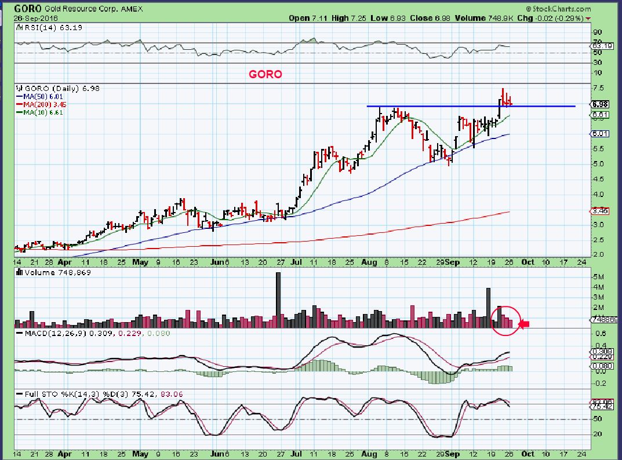
Task: Click the 6.01 moving average tag on right axis
Action: pos(600,134)
